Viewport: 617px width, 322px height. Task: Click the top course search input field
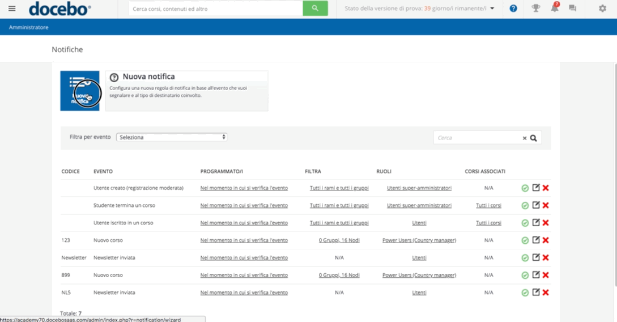click(215, 9)
